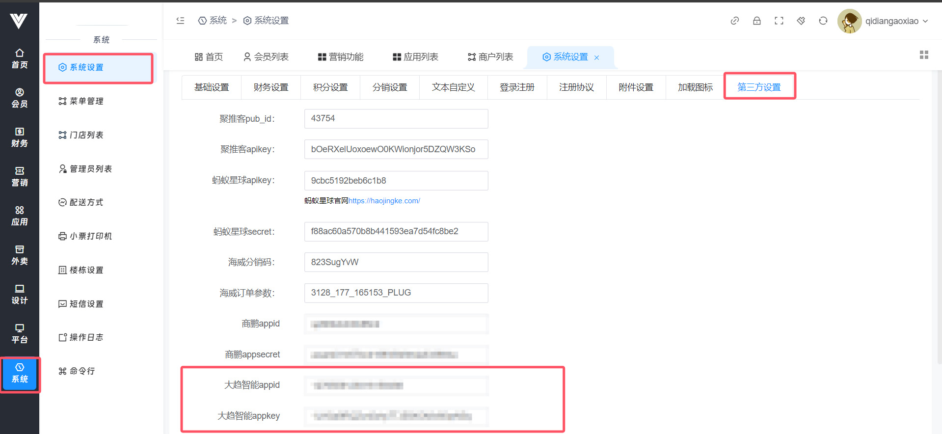Click the collapse sidebar menu icon
The width and height of the screenshot is (942, 434).
tap(180, 21)
